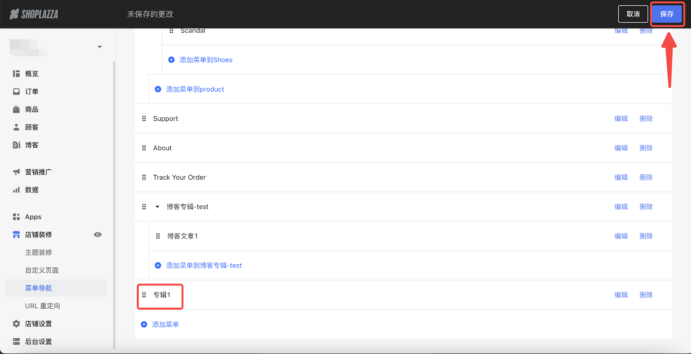Open the 订单 section

click(32, 92)
